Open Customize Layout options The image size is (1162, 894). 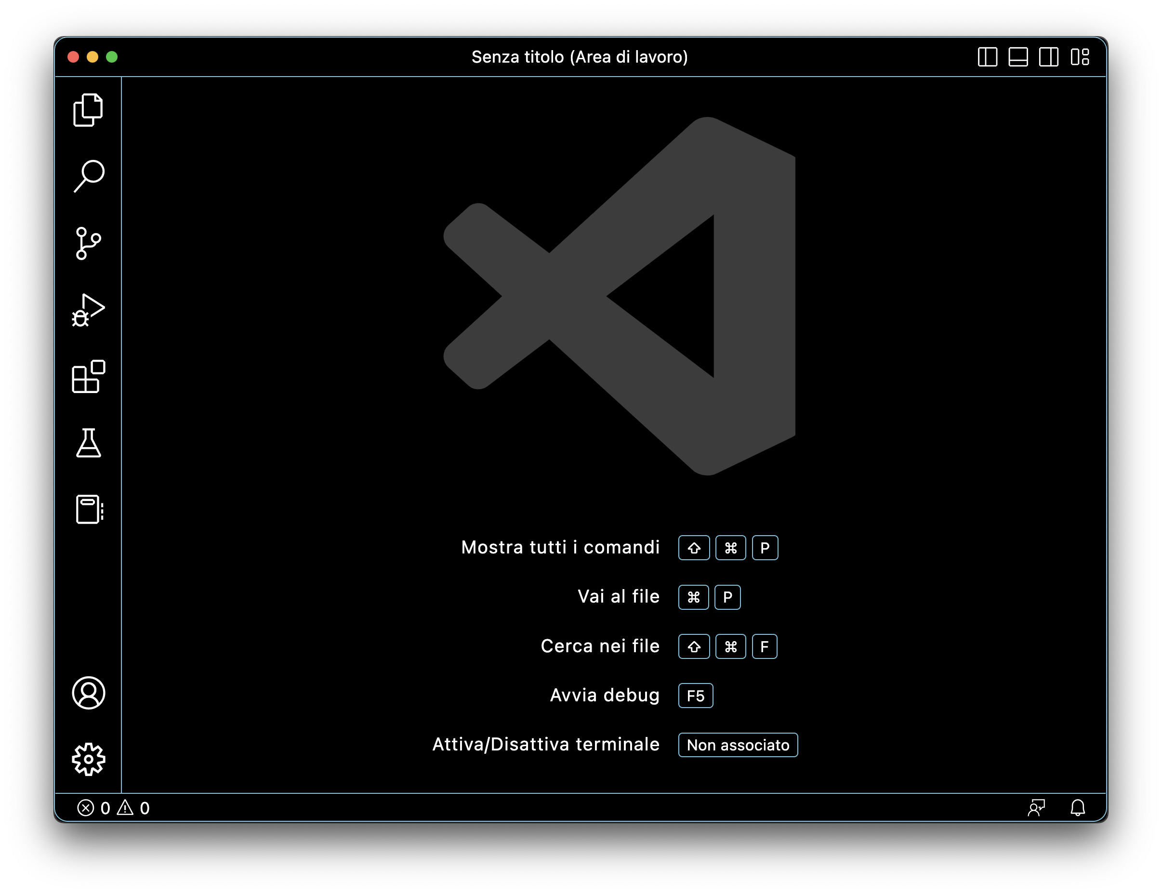tap(1080, 57)
